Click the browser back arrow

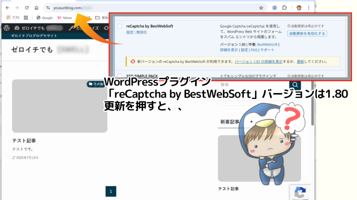(8, 8)
